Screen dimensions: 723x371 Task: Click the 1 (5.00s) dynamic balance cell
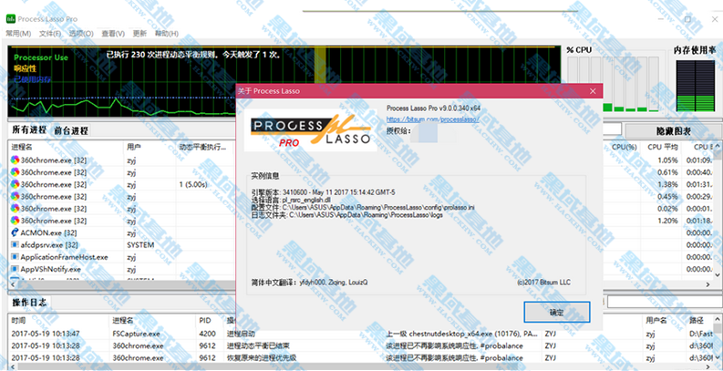tap(193, 184)
